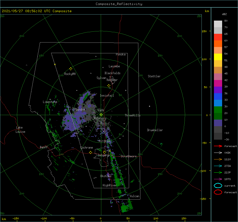
Task: Click the light gray swatch between 80 and 70 dBZ
Action: click(218, 24)
